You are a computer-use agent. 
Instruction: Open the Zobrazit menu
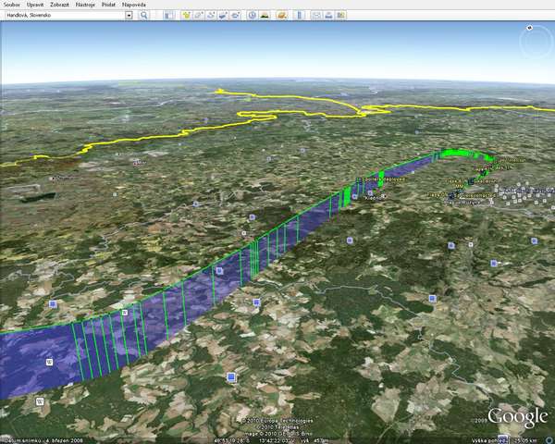(60, 5)
